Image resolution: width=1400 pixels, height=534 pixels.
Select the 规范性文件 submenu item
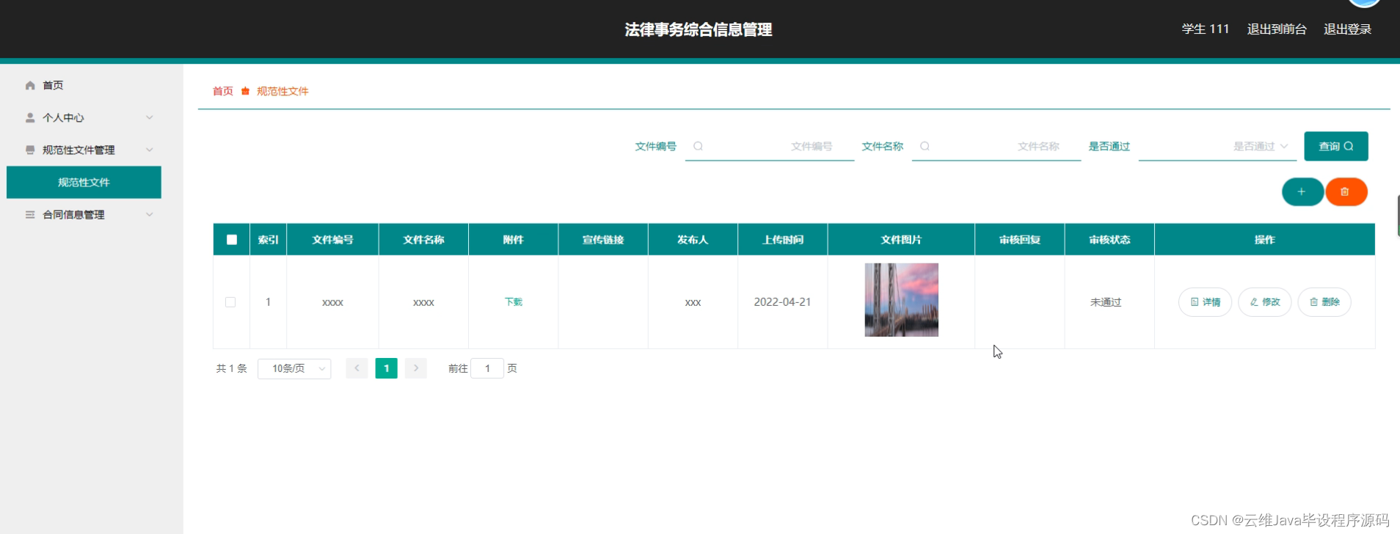84,182
